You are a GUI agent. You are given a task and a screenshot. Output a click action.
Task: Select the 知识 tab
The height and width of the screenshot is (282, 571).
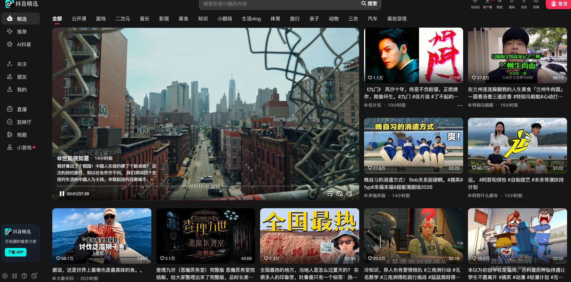(203, 19)
